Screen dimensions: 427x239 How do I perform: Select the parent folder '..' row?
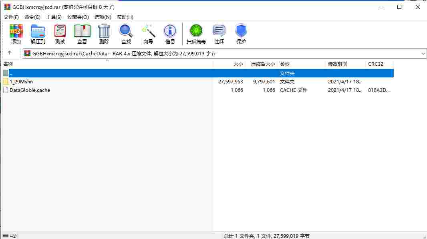pyautogui.click(x=198, y=73)
